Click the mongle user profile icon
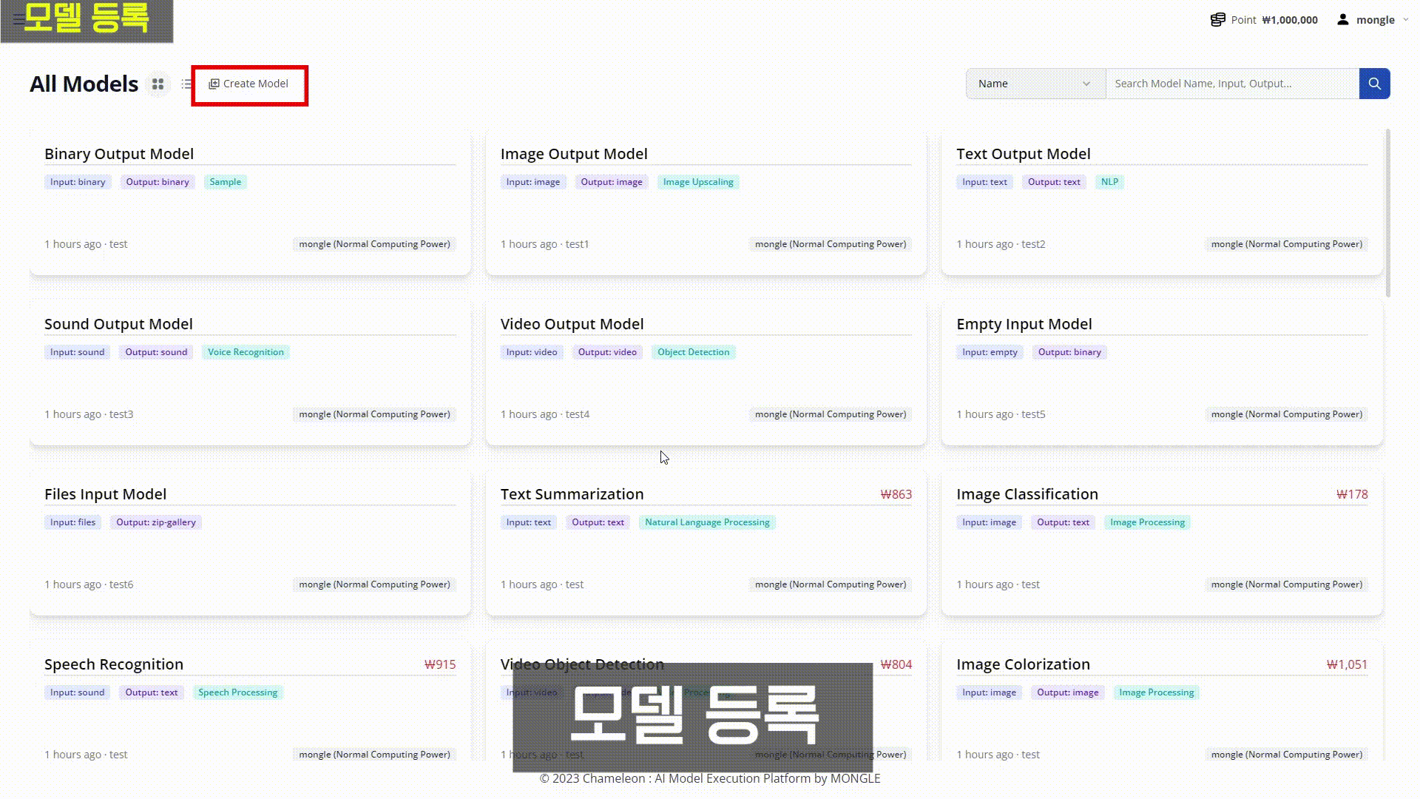 point(1342,20)
